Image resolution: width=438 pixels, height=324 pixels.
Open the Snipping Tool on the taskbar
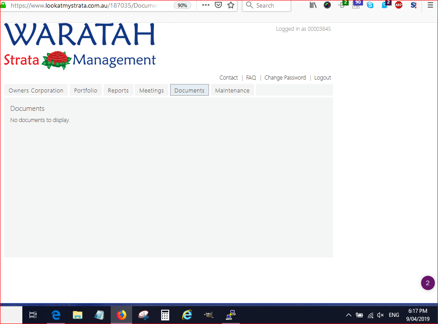[143, 315]
